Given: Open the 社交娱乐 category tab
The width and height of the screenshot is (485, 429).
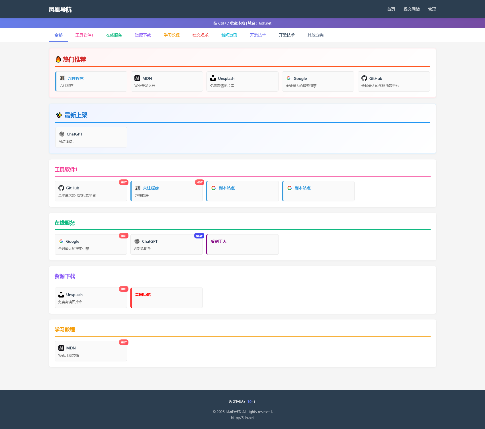Looking at the screenshot, I should pyautogui.click(x=200, y=35).
